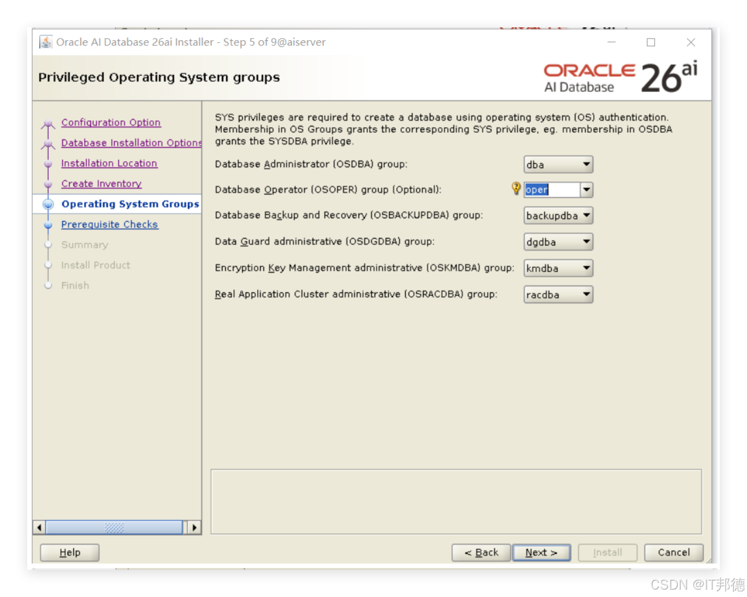747x597 pixels.
Task: Click the sidebar scrollbar right arrow
Action: point(194,528)
